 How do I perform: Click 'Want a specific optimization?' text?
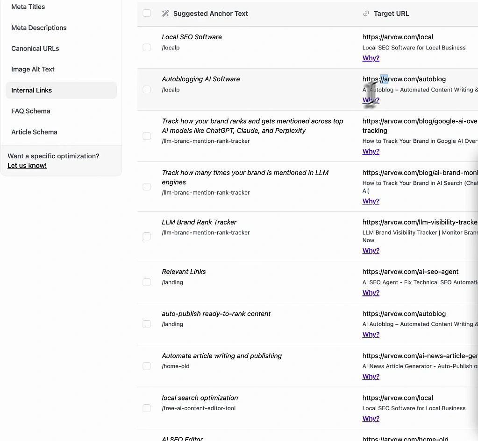pyautogui.click(x=53, y=156)
